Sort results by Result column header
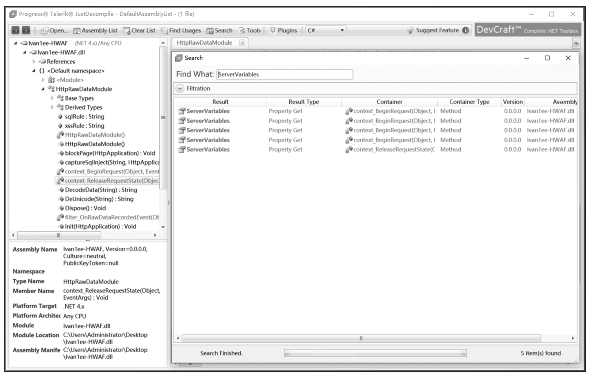Screen dimensions: 590x376 tap(220, 102)
